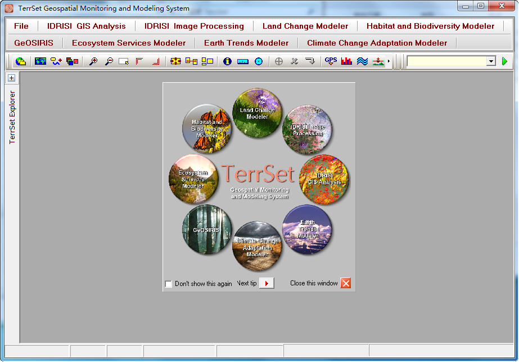Click inside the yellow toolbar input field
The width and height of the screenshot is (519, 362).
(446, 61)
